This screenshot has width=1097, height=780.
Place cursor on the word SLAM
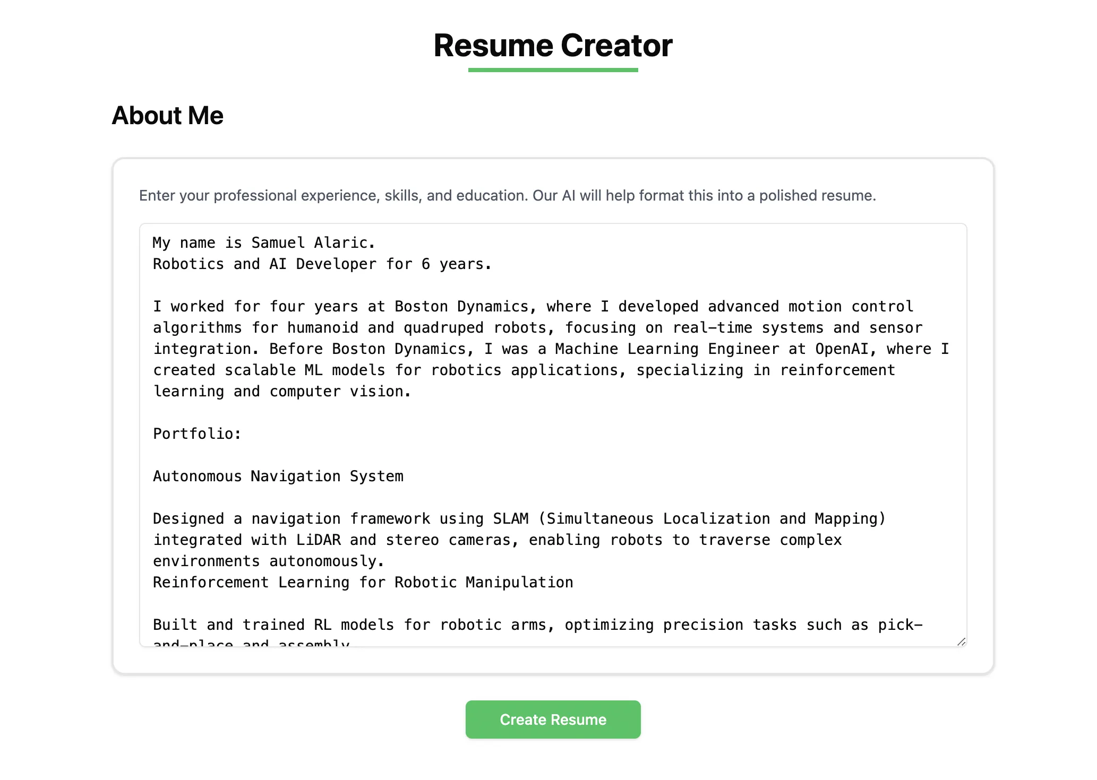tap(510, 519)
